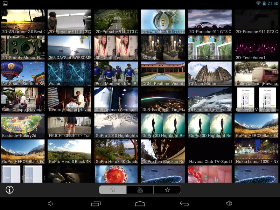Image resolution: width=280 pixels, height=210 pixels.
Task: Select the Centro Habana video
Action: click(x=69, y=100)
